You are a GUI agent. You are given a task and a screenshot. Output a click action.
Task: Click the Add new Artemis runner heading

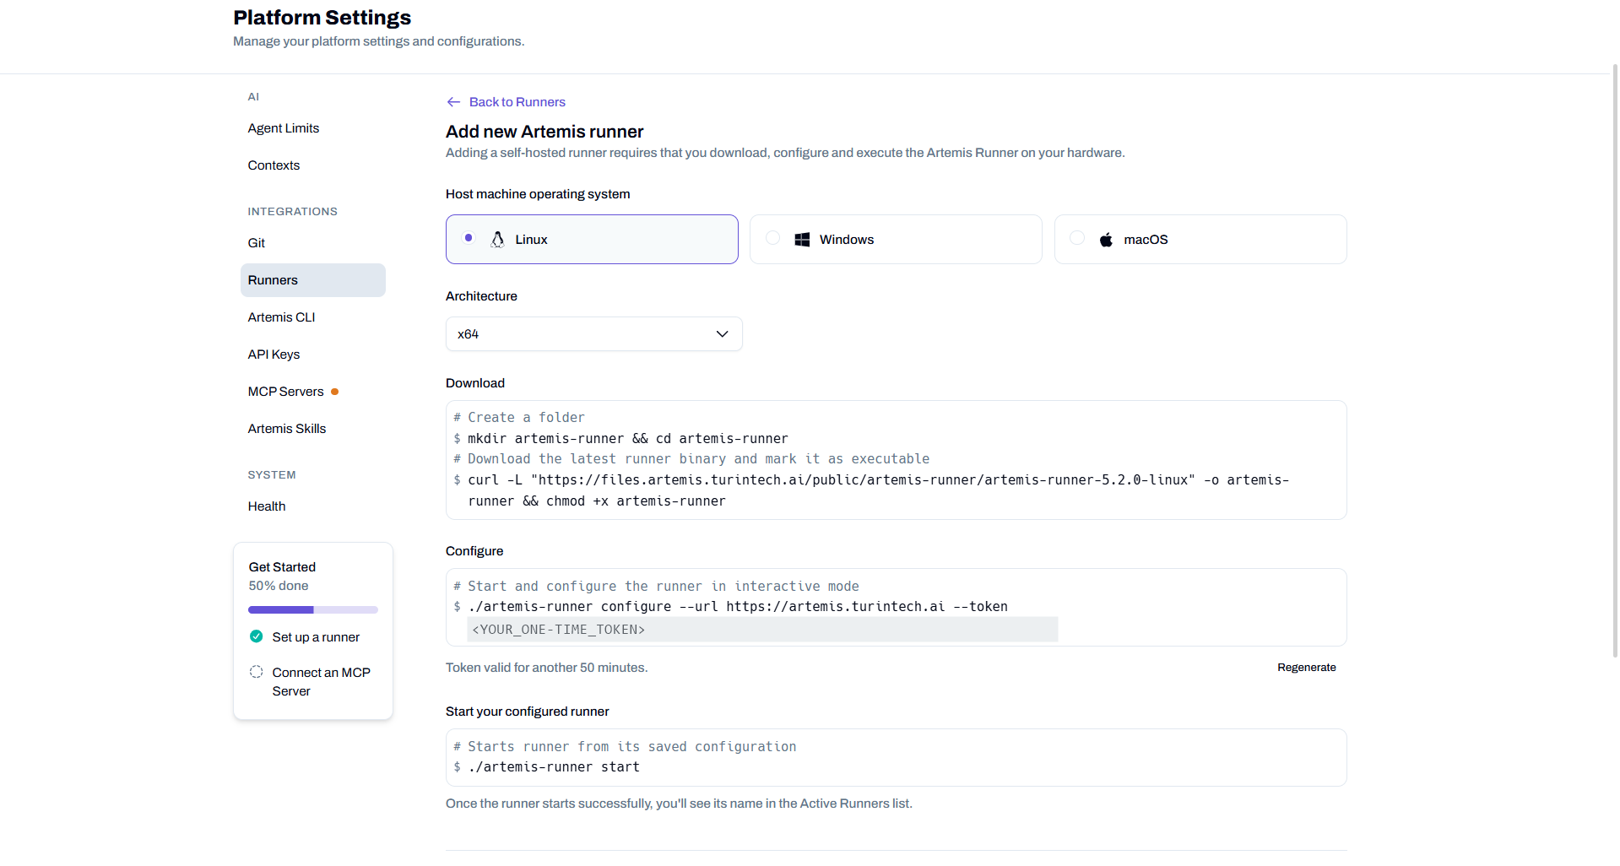pos(545,132)
